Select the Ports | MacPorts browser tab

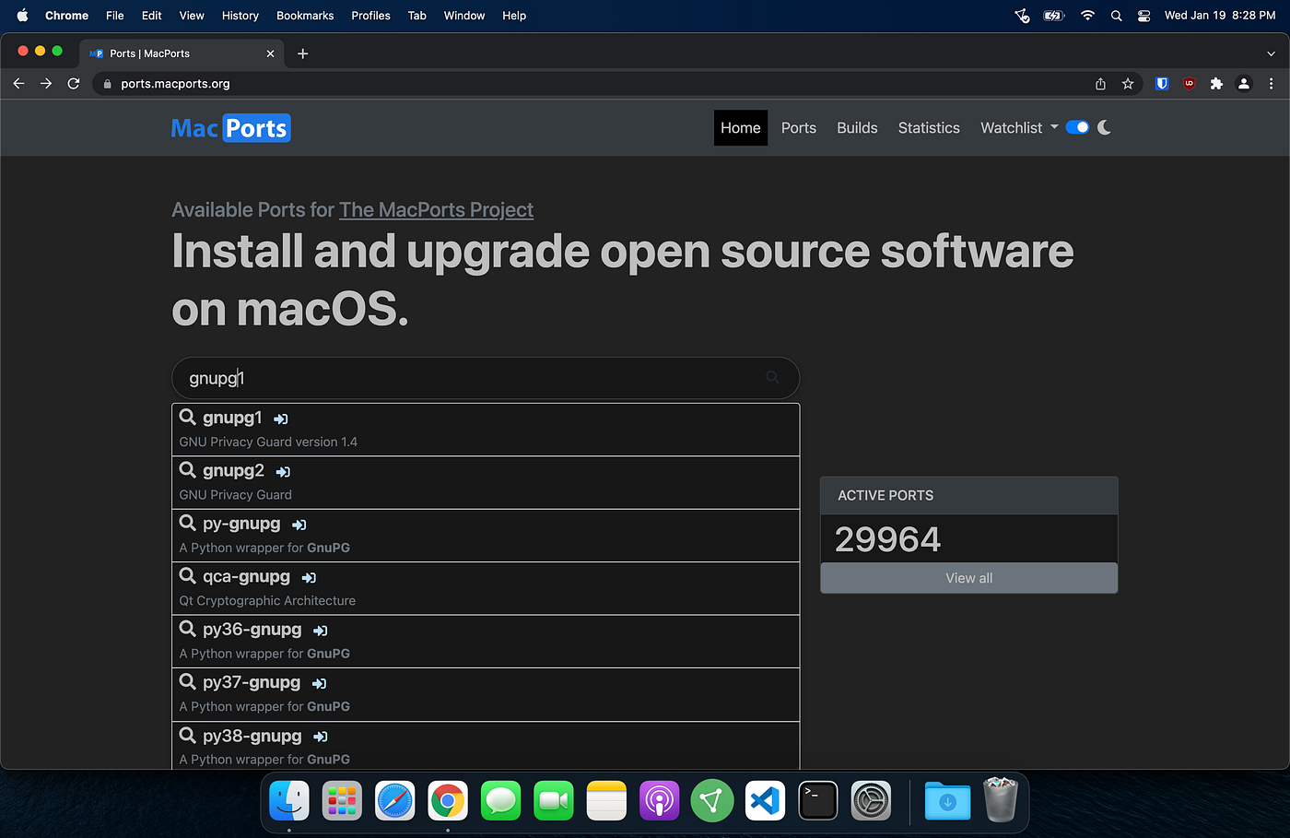[x=182, y=53]
